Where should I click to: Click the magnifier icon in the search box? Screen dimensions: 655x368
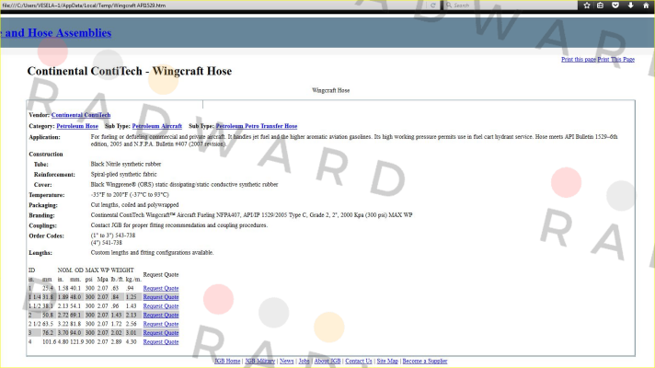coord(449,5)
